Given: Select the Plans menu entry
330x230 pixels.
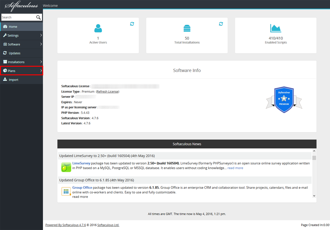Looking at the screenshot, I should [x=21, y=71].
